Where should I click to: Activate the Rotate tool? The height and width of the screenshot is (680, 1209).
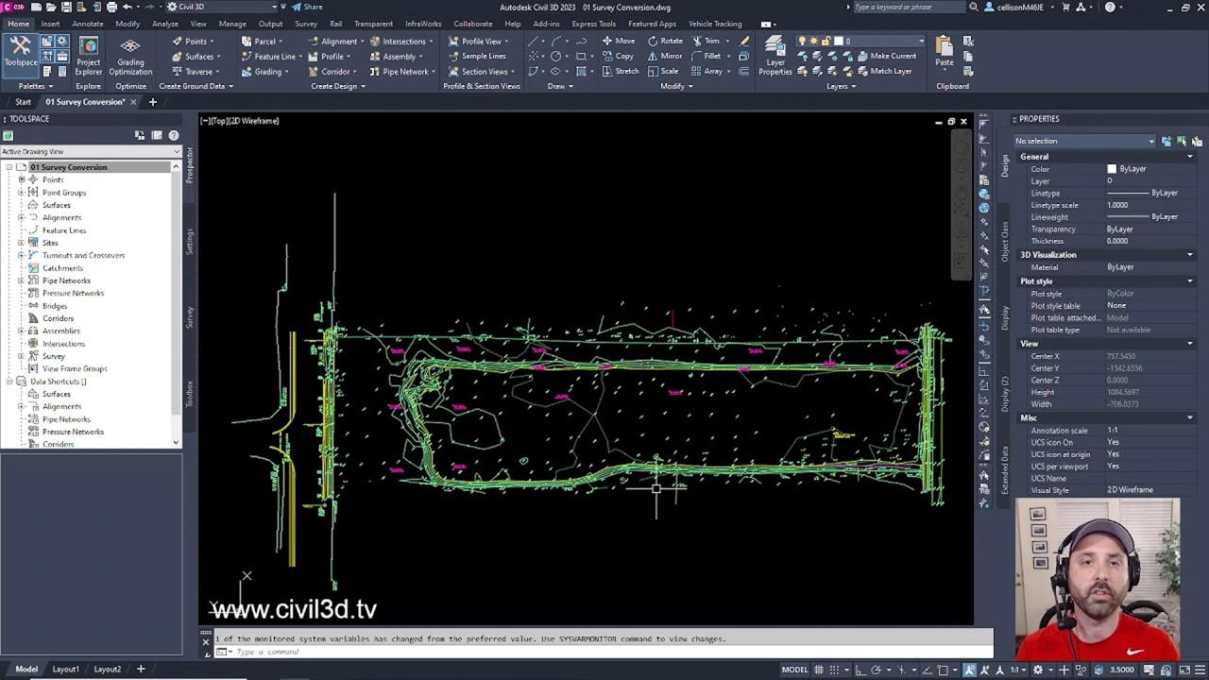click(665, 42)
